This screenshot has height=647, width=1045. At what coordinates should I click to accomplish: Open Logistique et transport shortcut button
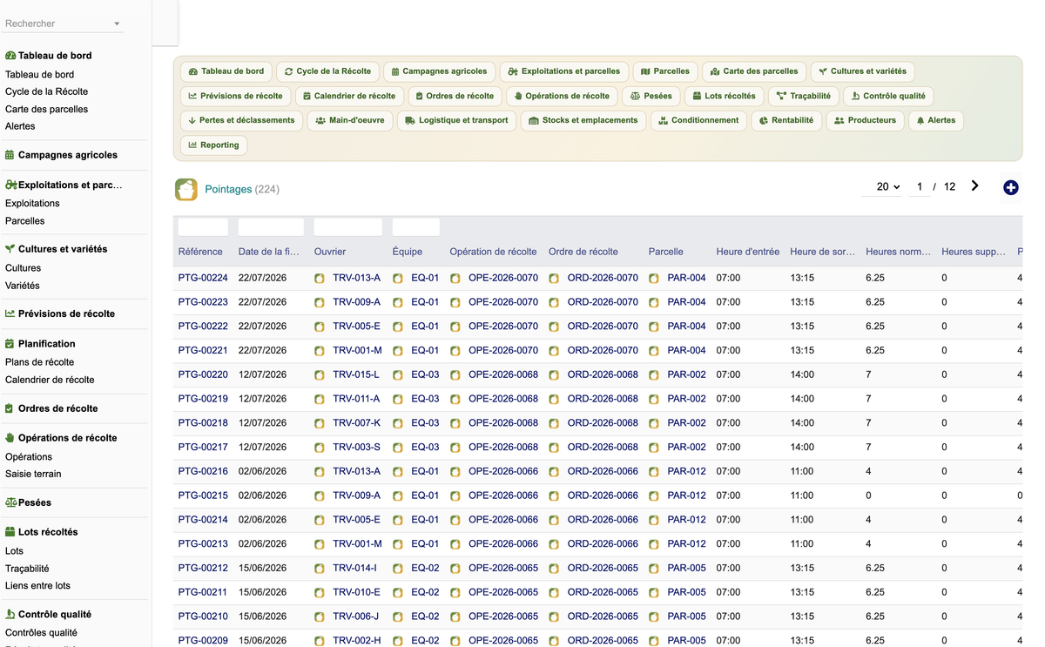coord(456,120)
